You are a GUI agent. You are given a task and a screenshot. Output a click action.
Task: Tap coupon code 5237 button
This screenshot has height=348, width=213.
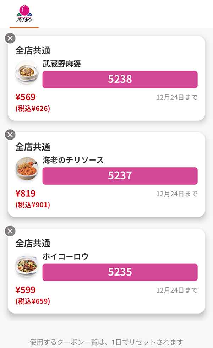[120, 176]
